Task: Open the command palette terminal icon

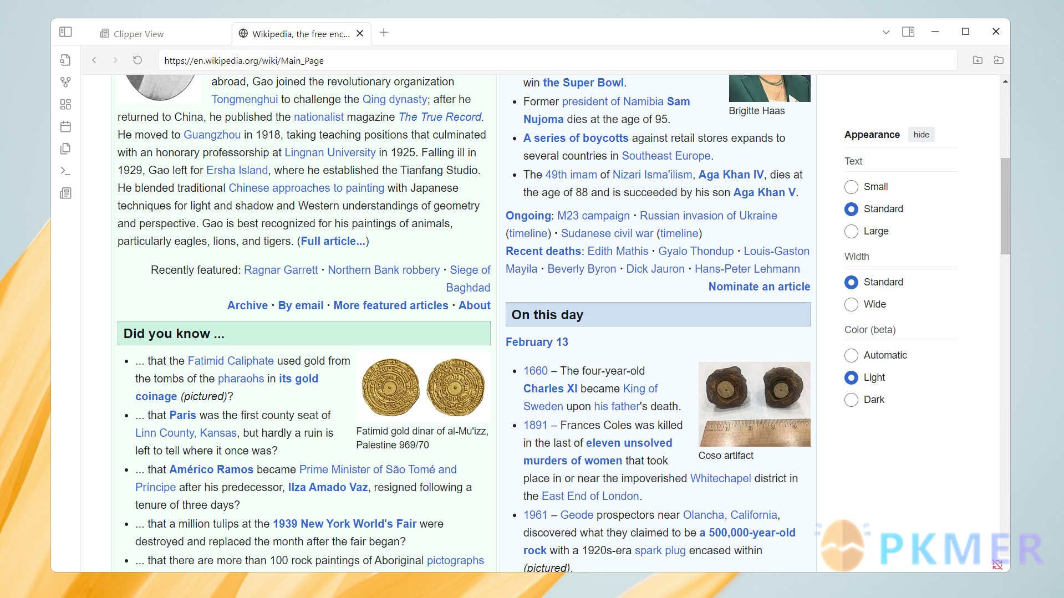Action: click(x=65, y=171)
